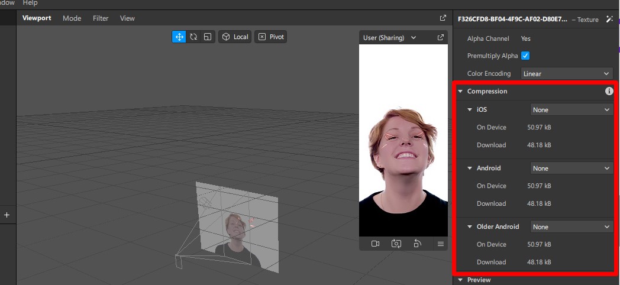The image size is (620, 285).
Task: Collapse the iOS compression group
Action: [x=470, y=110]
